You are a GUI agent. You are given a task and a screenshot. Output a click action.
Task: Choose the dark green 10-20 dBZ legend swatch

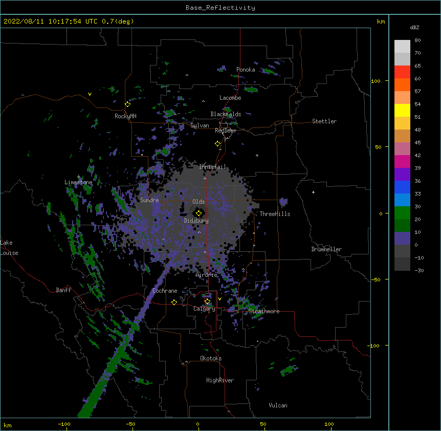click(402, 226)
